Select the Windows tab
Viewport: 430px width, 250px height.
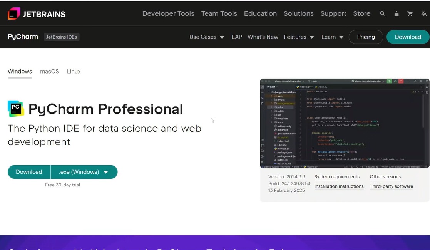[x=20, y=72]
